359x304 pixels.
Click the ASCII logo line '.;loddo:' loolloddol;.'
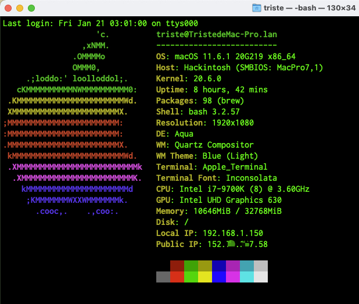[77, 78]
